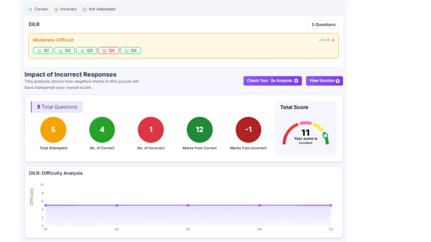
Task: Select the Q3 question chip
Action: pyautogui.click(x=86, y=51)
